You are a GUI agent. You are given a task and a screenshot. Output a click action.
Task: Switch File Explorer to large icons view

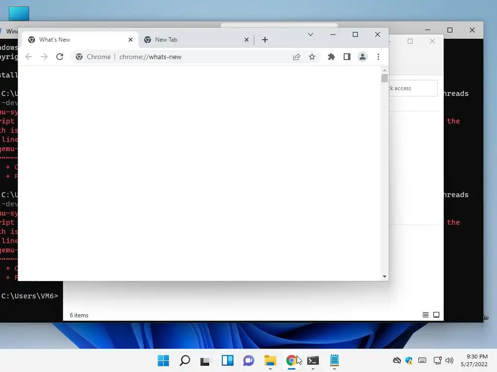436,315
